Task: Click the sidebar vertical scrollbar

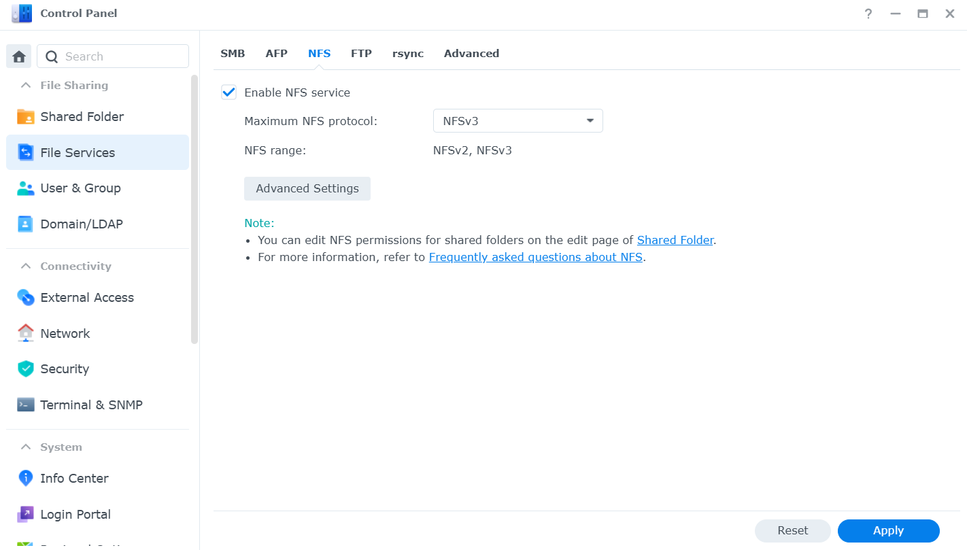Action: pos(194,209)
